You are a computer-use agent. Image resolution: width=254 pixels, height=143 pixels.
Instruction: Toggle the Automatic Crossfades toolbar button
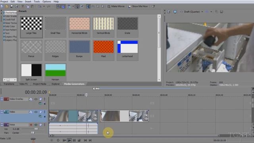point(63,6)
